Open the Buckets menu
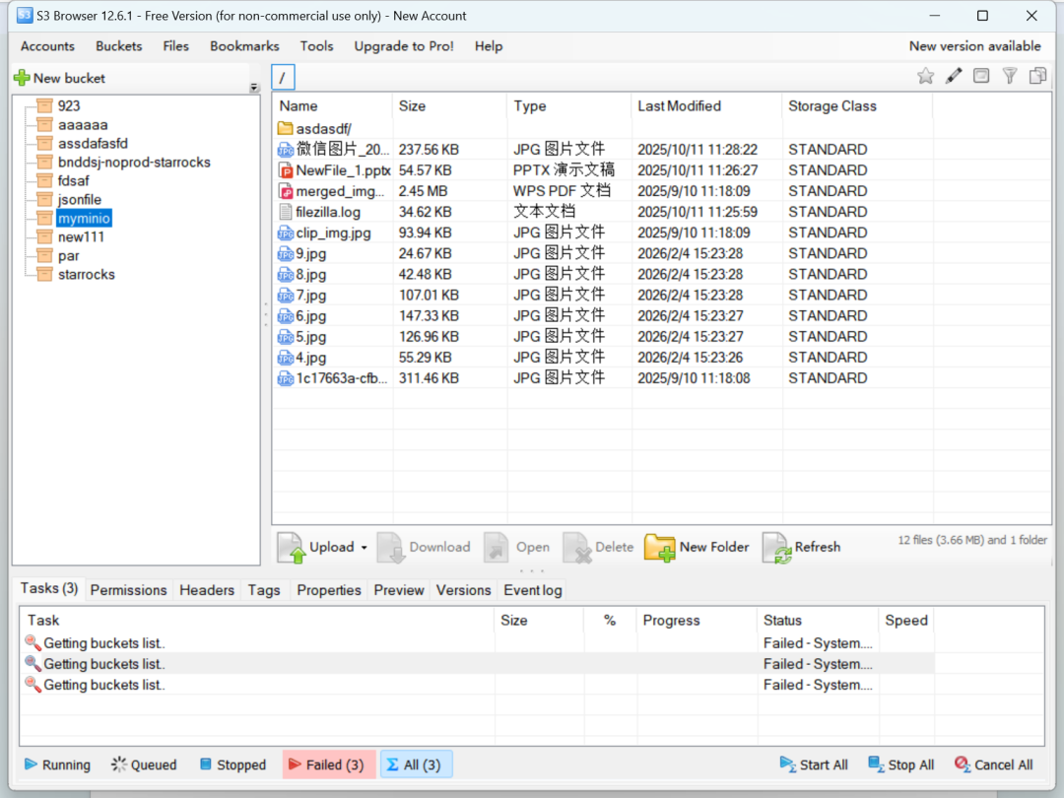The image size is (1064, 798). click(x=119, y=46)
